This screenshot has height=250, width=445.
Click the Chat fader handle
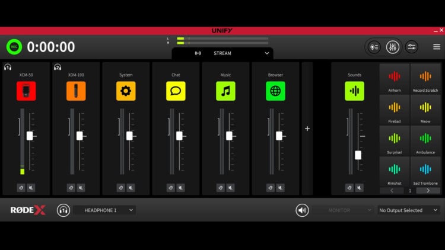point(179,136)
